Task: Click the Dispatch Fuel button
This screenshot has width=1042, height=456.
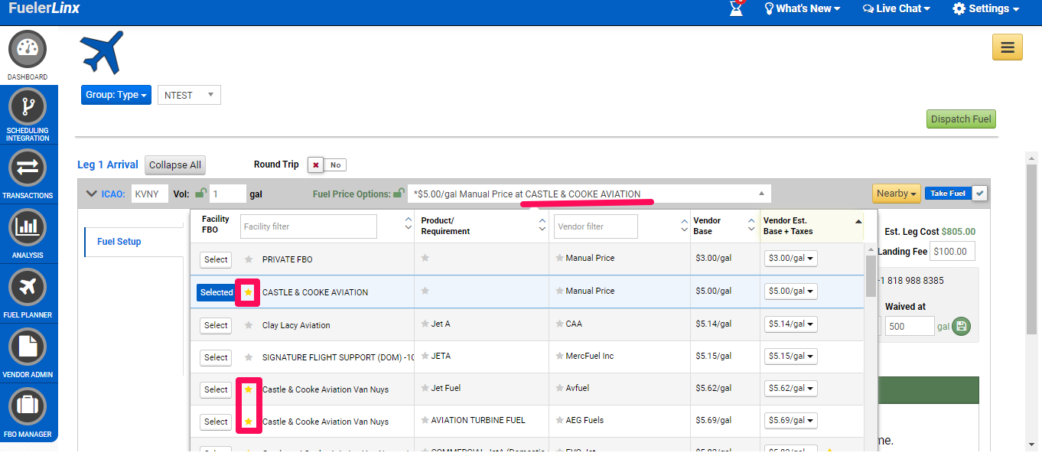Action: (961, 119)
